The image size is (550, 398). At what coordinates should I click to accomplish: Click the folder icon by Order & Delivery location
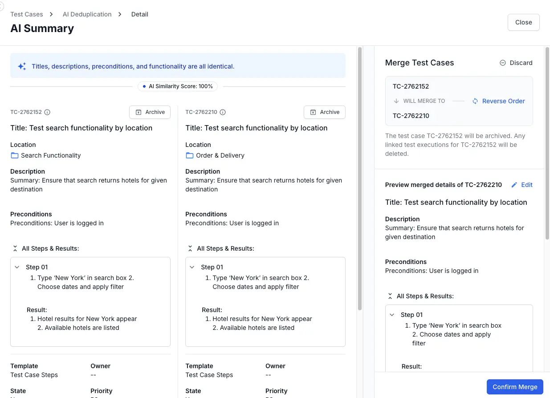click(x=189, y=155)
